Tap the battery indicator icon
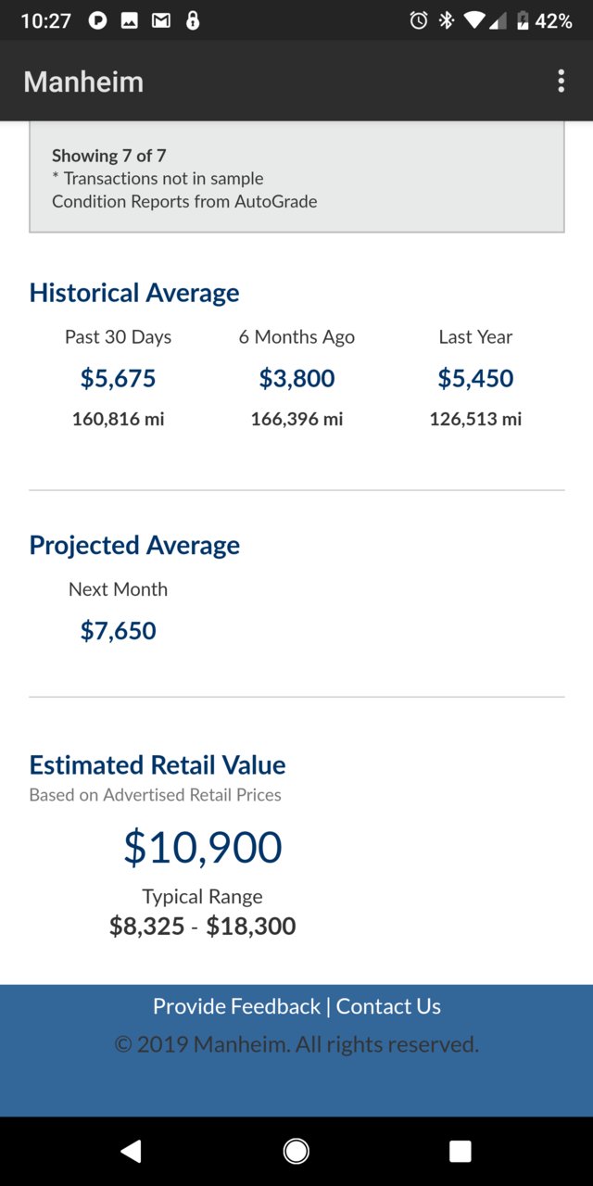Viewport: 593px width, 1186px height. 523,20
